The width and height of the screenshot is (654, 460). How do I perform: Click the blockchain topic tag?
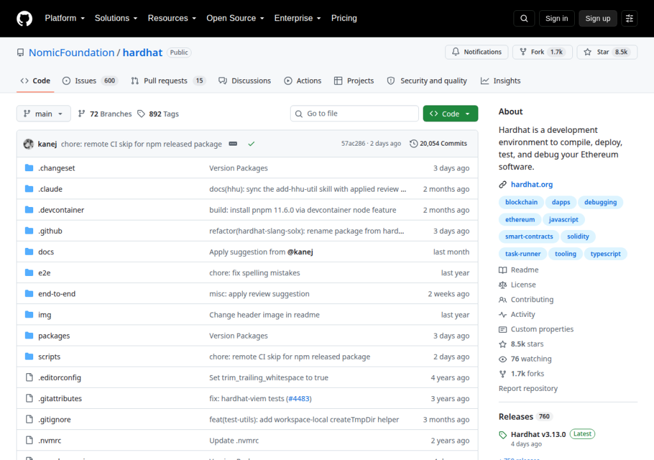[x=521, y=202]
